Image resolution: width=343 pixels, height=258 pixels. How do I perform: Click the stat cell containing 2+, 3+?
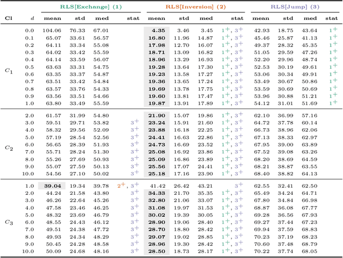point(129,186)
